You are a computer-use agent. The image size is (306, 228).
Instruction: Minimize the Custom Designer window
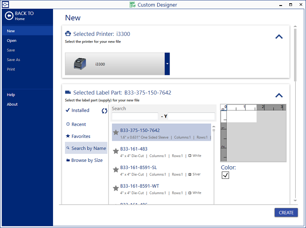280,5
